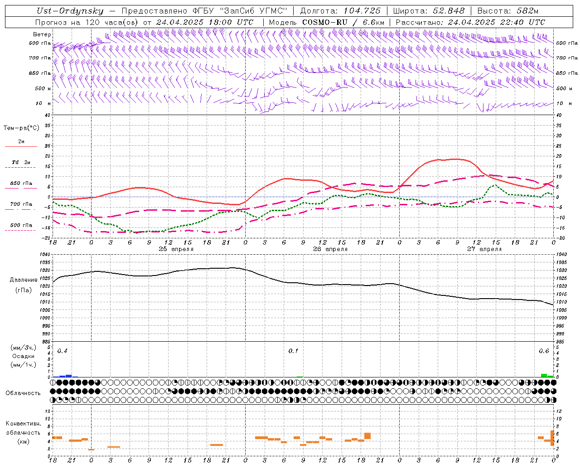Click the 25 апреля date label
580x464 pixels.
click(x=176, y=249)
